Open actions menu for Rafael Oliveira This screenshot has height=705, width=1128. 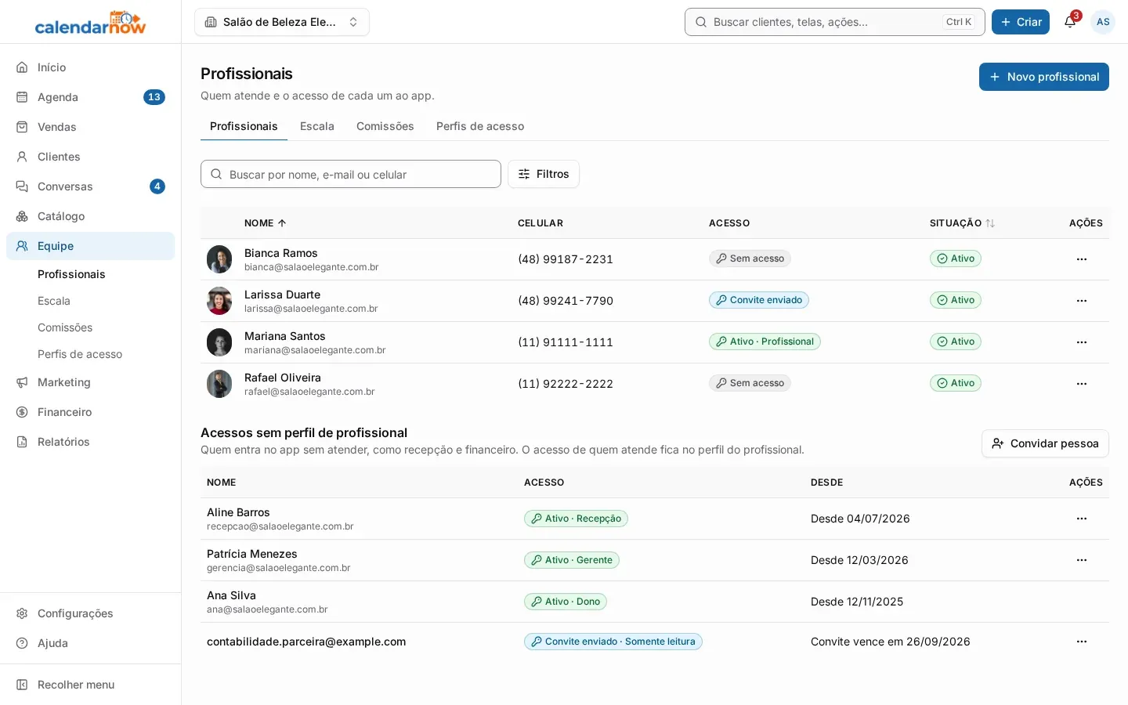[x=1082, y=384]
